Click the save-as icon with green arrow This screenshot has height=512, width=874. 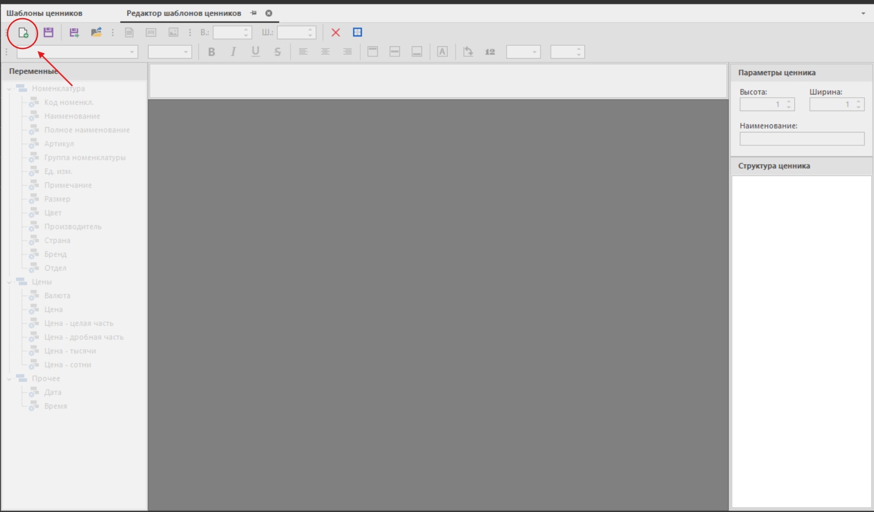point(74,33)
